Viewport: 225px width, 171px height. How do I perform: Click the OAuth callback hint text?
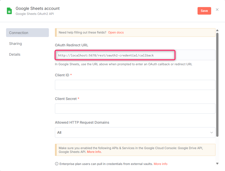point(123,64)
